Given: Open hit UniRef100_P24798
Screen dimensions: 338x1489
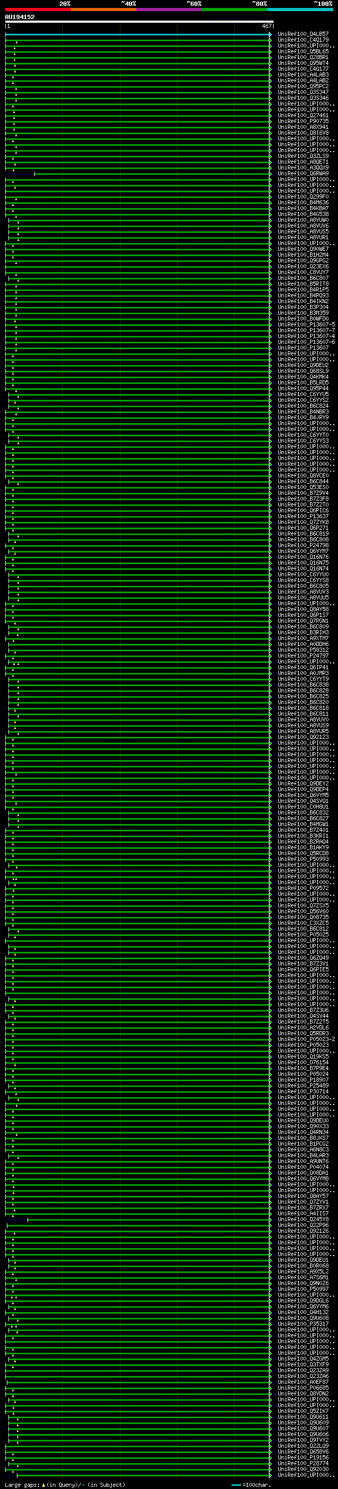Looking at the screenshot, I should click(303, 546).
